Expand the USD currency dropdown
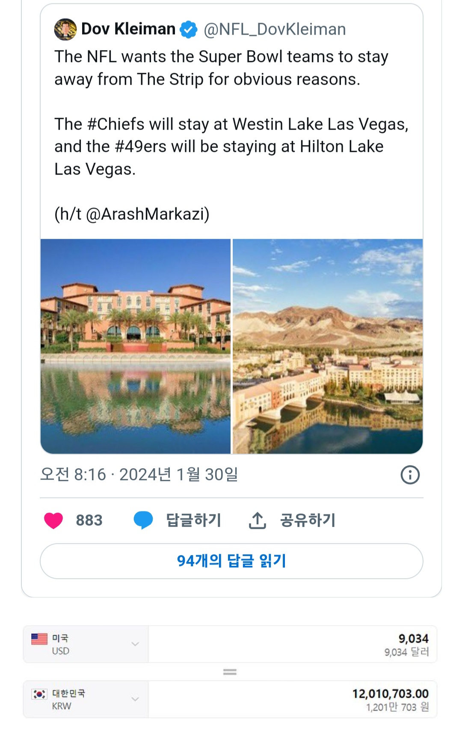This screenshot has height=734, width=462. point(135,644)
